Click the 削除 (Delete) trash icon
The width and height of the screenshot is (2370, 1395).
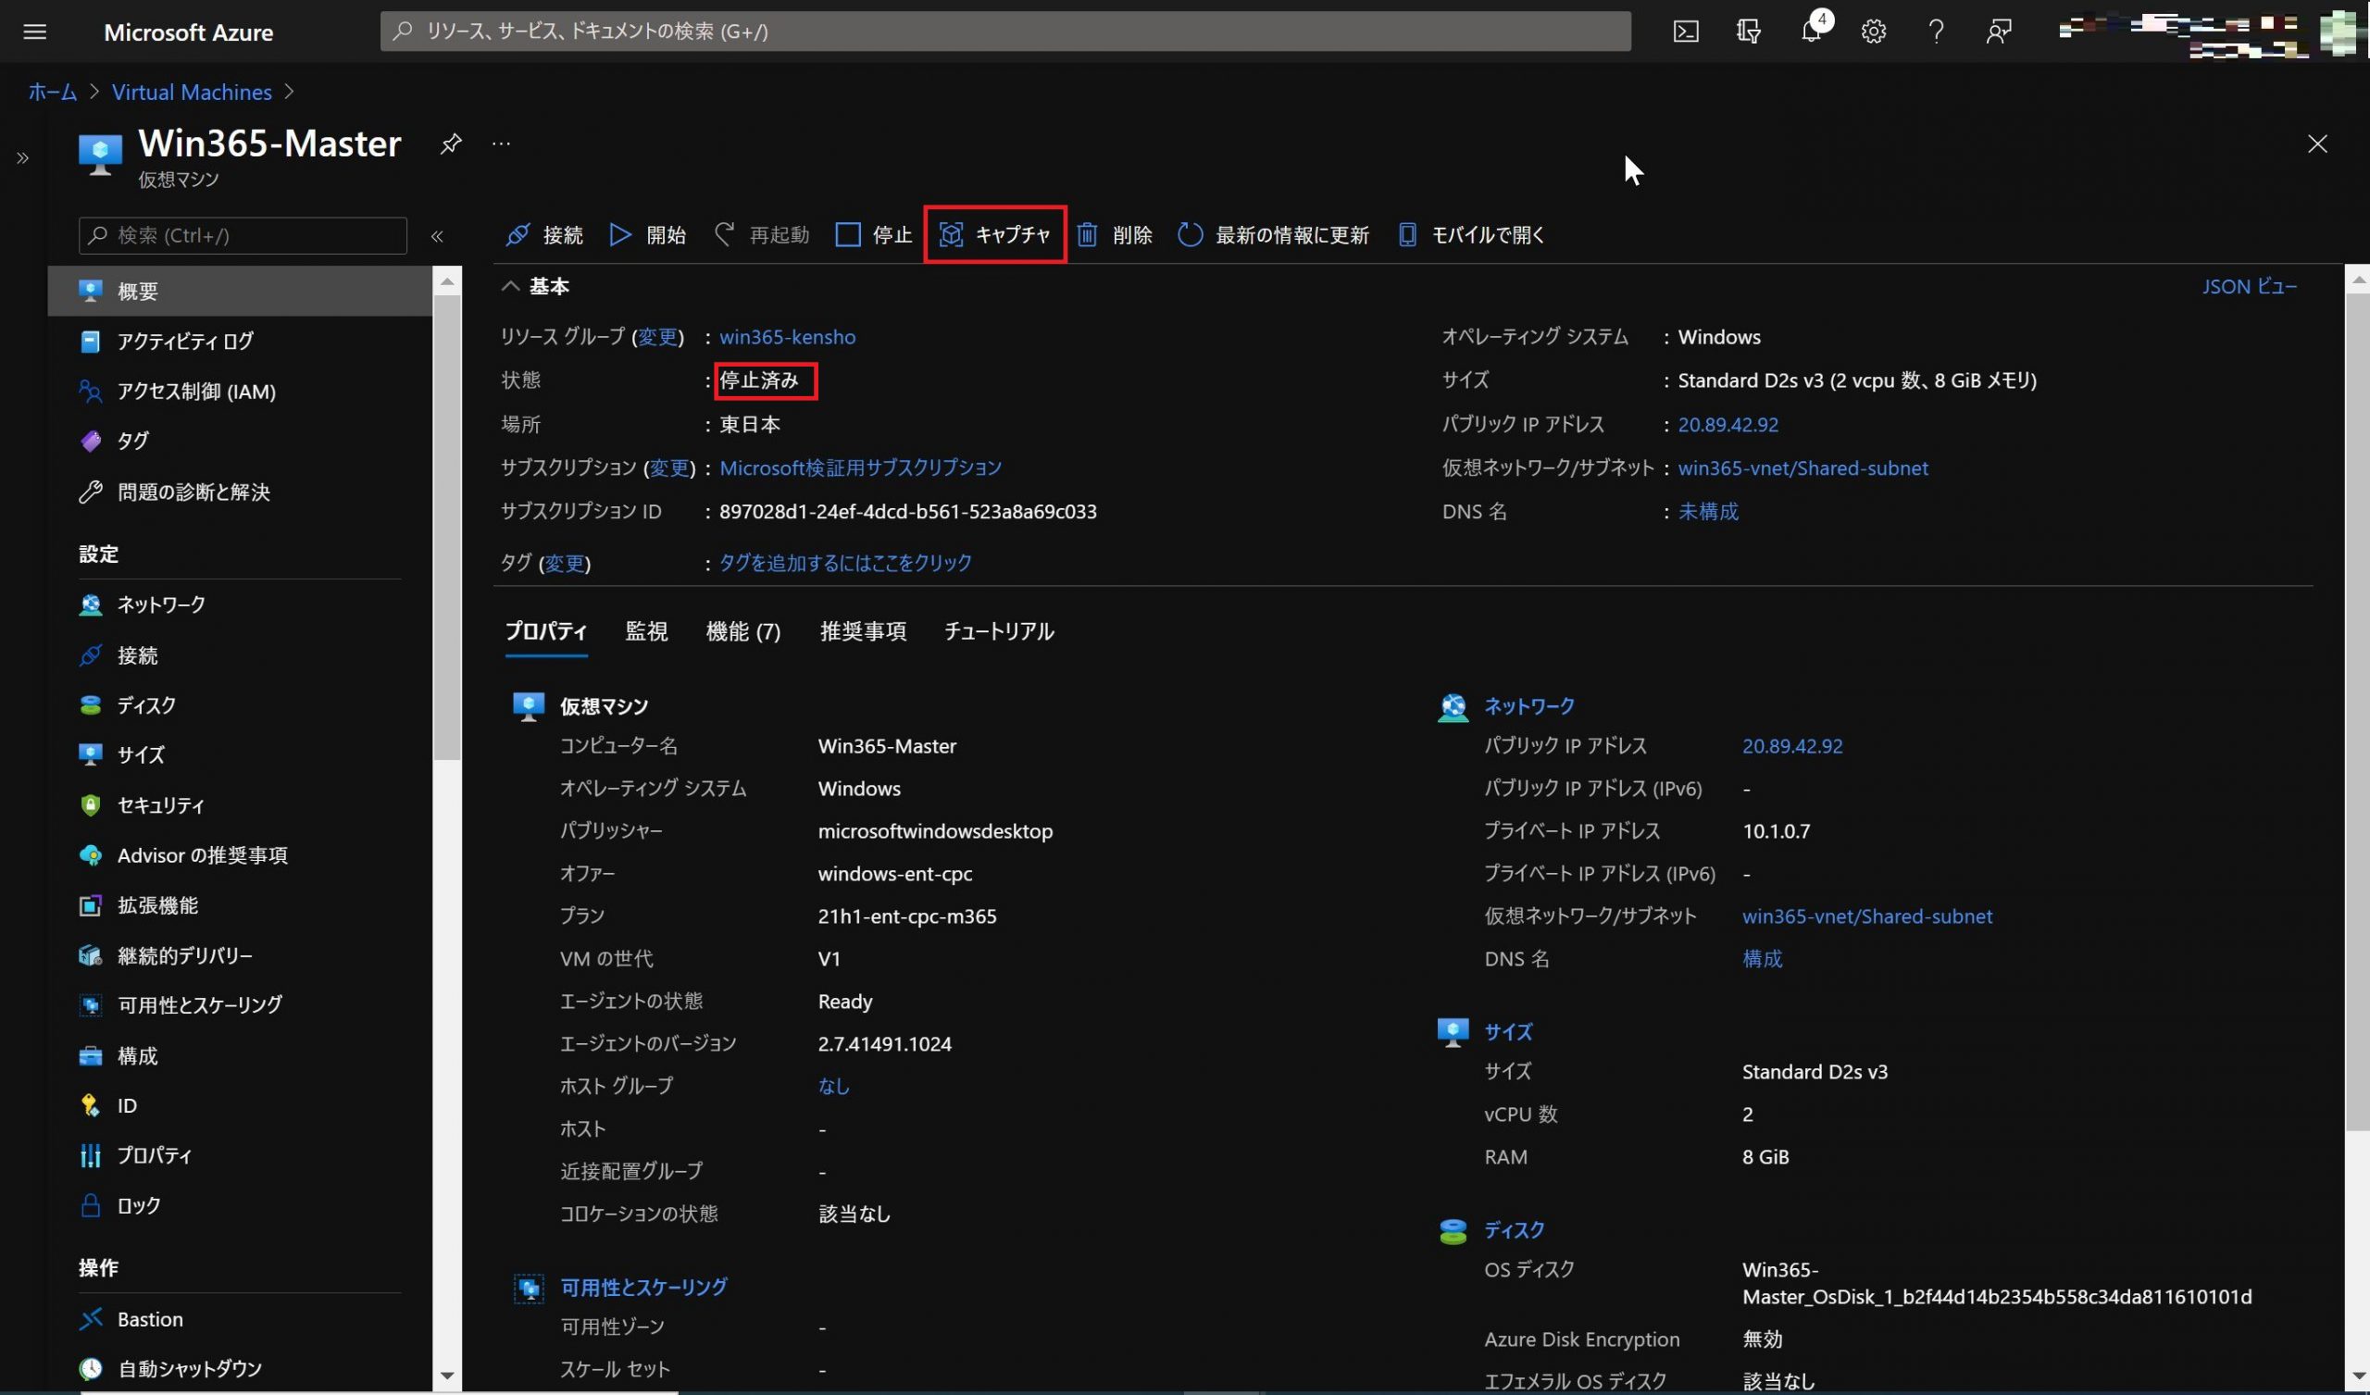1087,234
